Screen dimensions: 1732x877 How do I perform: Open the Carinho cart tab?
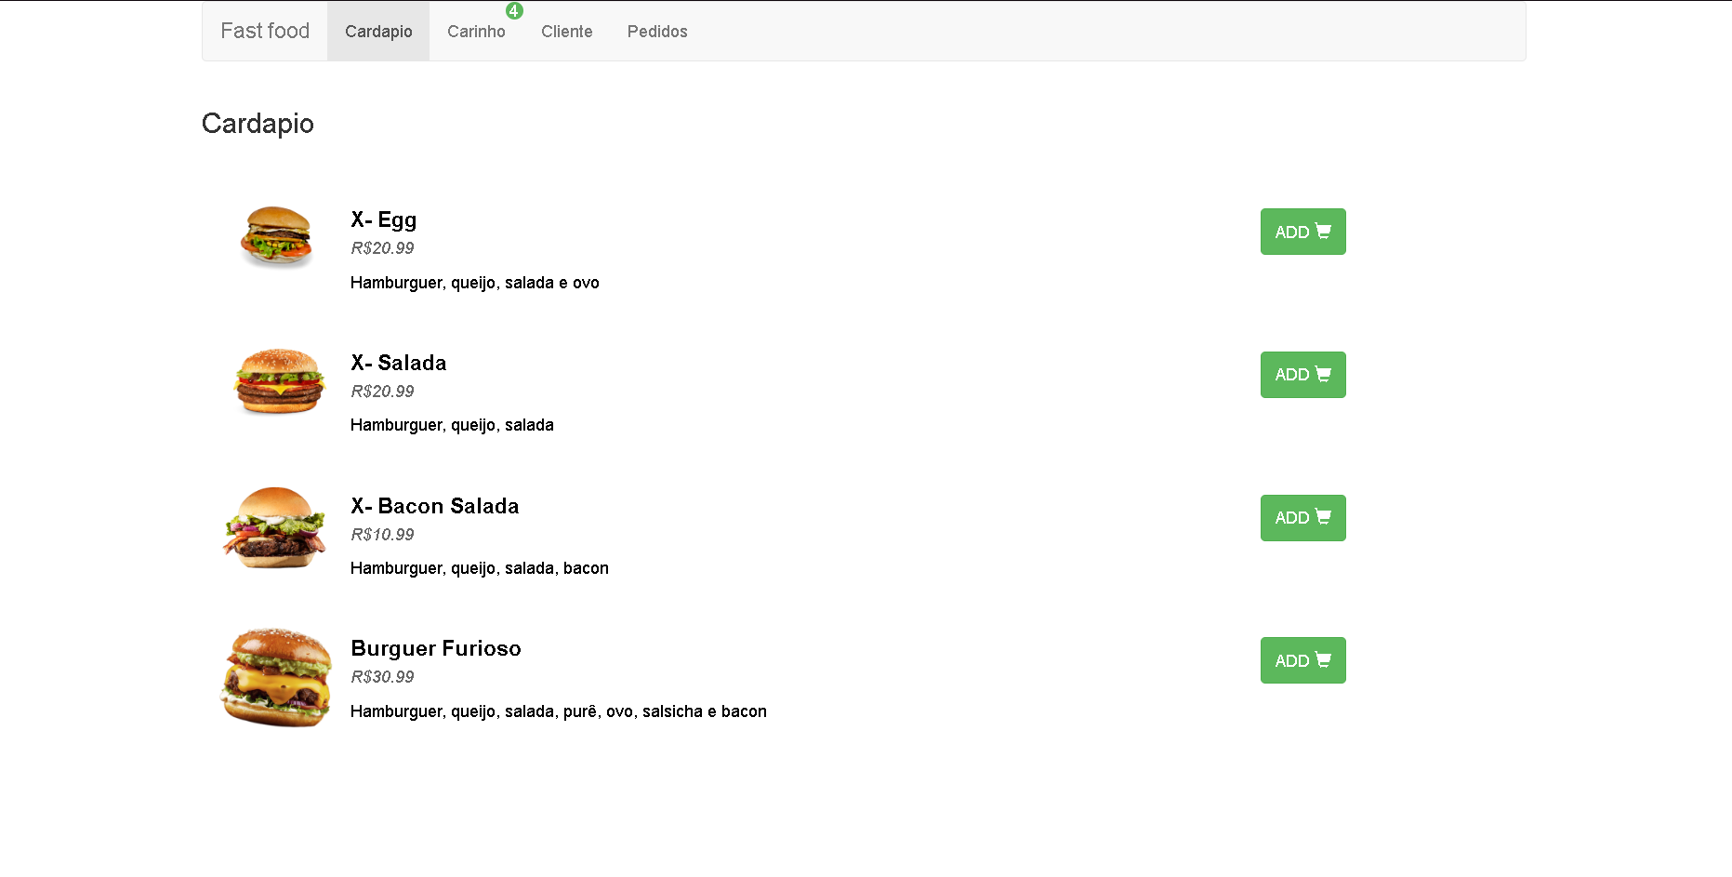click(x=476, y=32)
